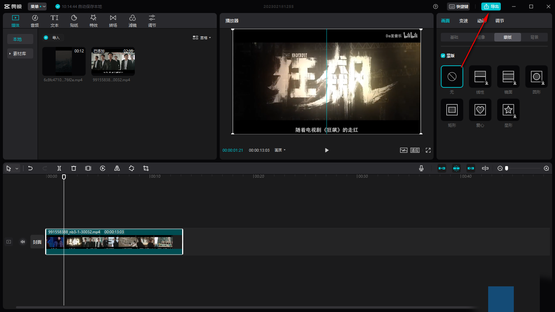Open the pointer tool mode dropdown arrow

[17, 169]
